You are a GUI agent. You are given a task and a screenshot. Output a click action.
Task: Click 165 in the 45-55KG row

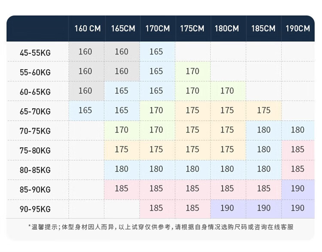(156, 52)
